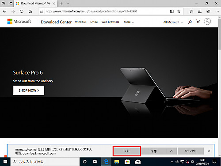Show the tabs you've set aside
Image resolution: width=221 pixels, height=166 pixels.
tap(3, 4)
